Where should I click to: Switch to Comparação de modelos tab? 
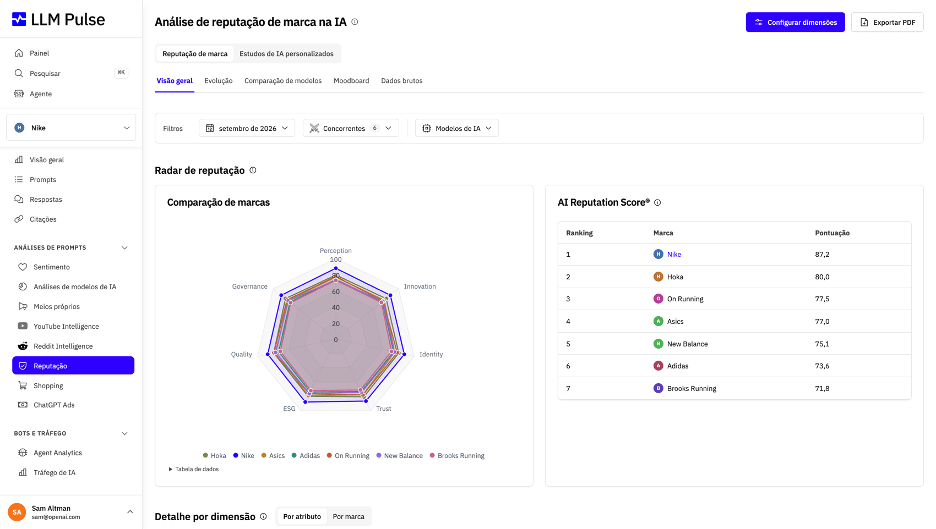point(283,81)
